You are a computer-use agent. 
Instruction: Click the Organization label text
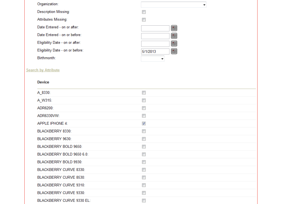[x=48, y=4]
